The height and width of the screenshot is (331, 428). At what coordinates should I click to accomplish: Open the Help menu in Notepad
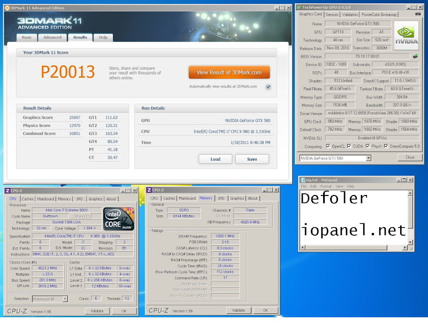tap(350, 186)
